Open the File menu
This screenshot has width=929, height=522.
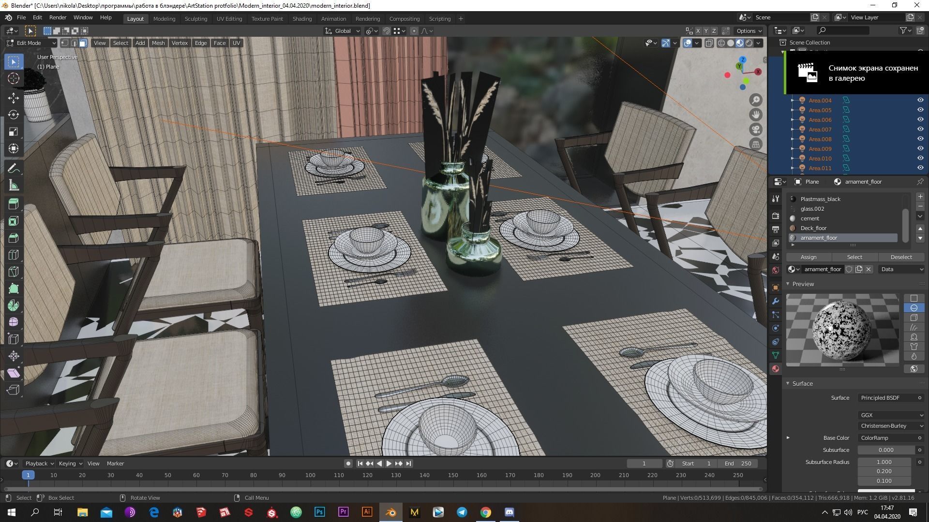tap(21, 17)
